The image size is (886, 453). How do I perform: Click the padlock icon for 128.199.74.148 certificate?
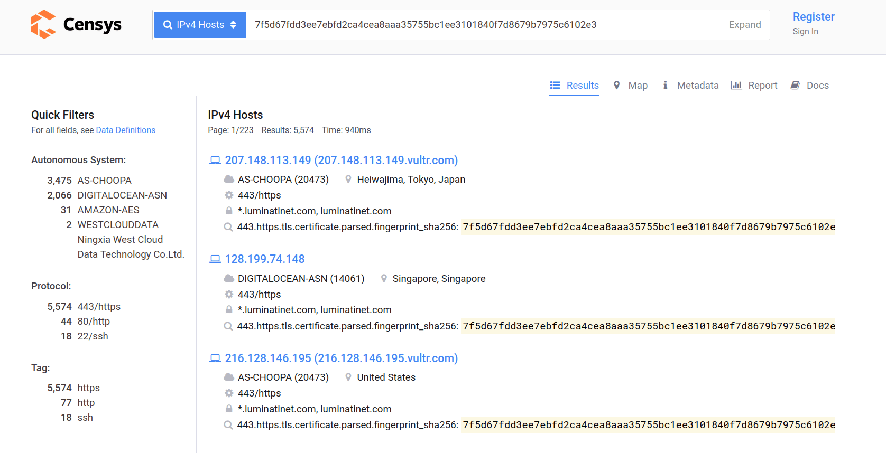coord(229,310)
